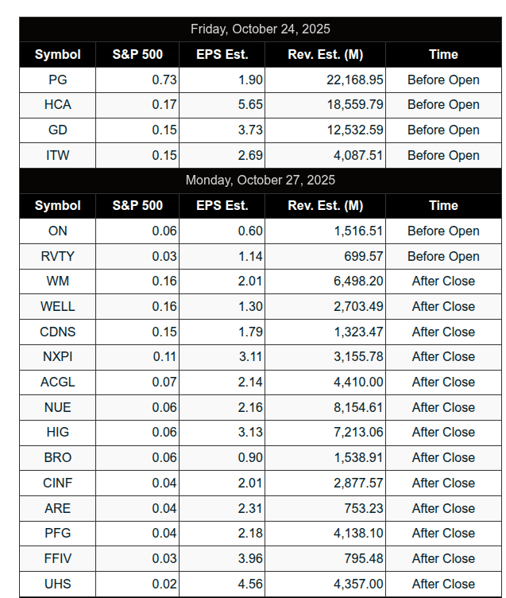This screenshot has height=598, width=506.
Task: Click Rev. Est. (M) header in Monday's table
Action: 326,206
